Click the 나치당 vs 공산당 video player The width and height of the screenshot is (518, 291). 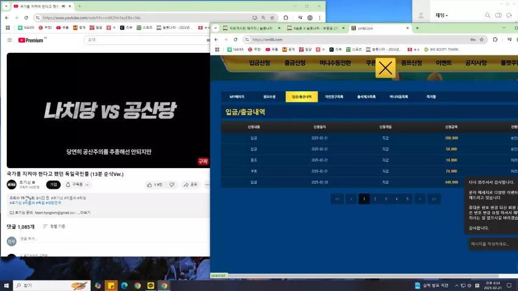tap(108, 110)
